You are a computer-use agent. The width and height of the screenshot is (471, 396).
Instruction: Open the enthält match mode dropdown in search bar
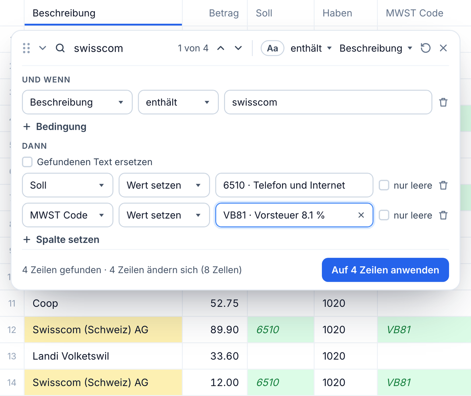(311, 48)
